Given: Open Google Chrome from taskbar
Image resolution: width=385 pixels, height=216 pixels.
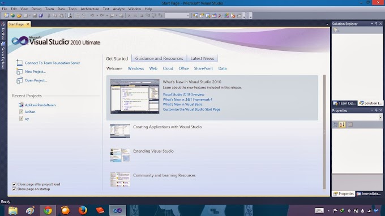Looking at the screenshot, I should pyautogui.click(x=48, y=210).
